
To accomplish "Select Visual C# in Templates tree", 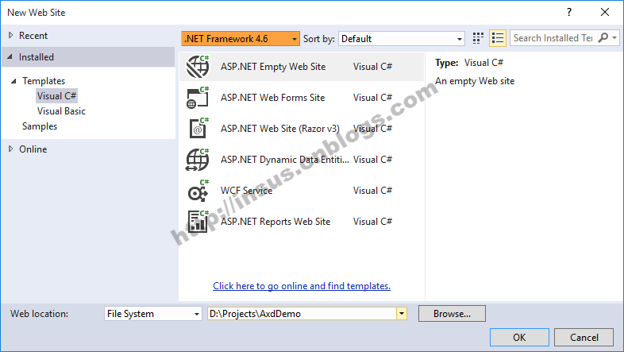I will point(56,96).
